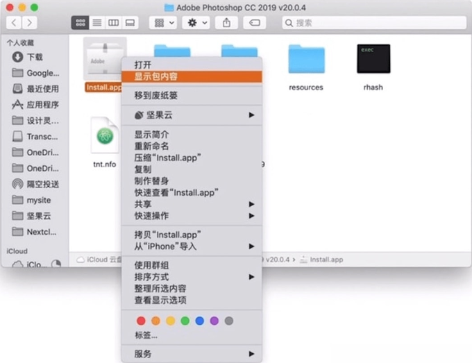Expand the 快速操作 submenu
Screen dimensions: 472x363
pyautogui.click(x=192, y=216)
